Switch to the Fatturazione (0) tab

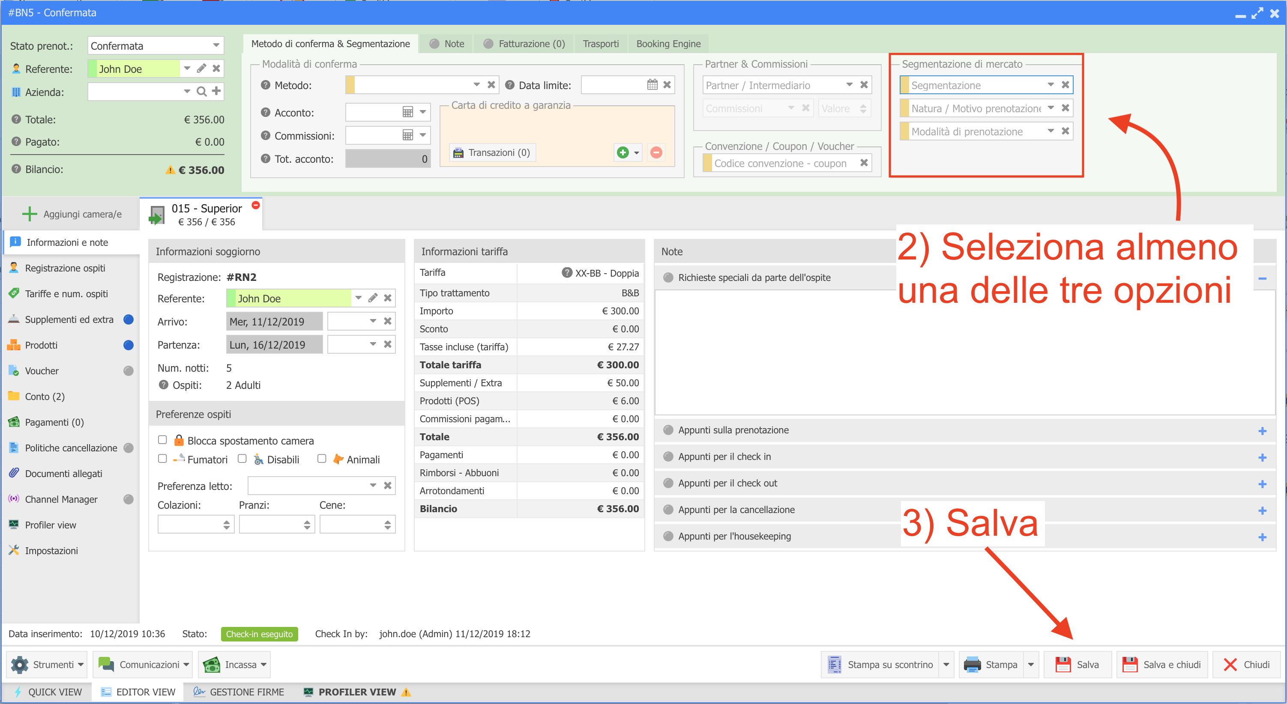(x=524, y=43)
